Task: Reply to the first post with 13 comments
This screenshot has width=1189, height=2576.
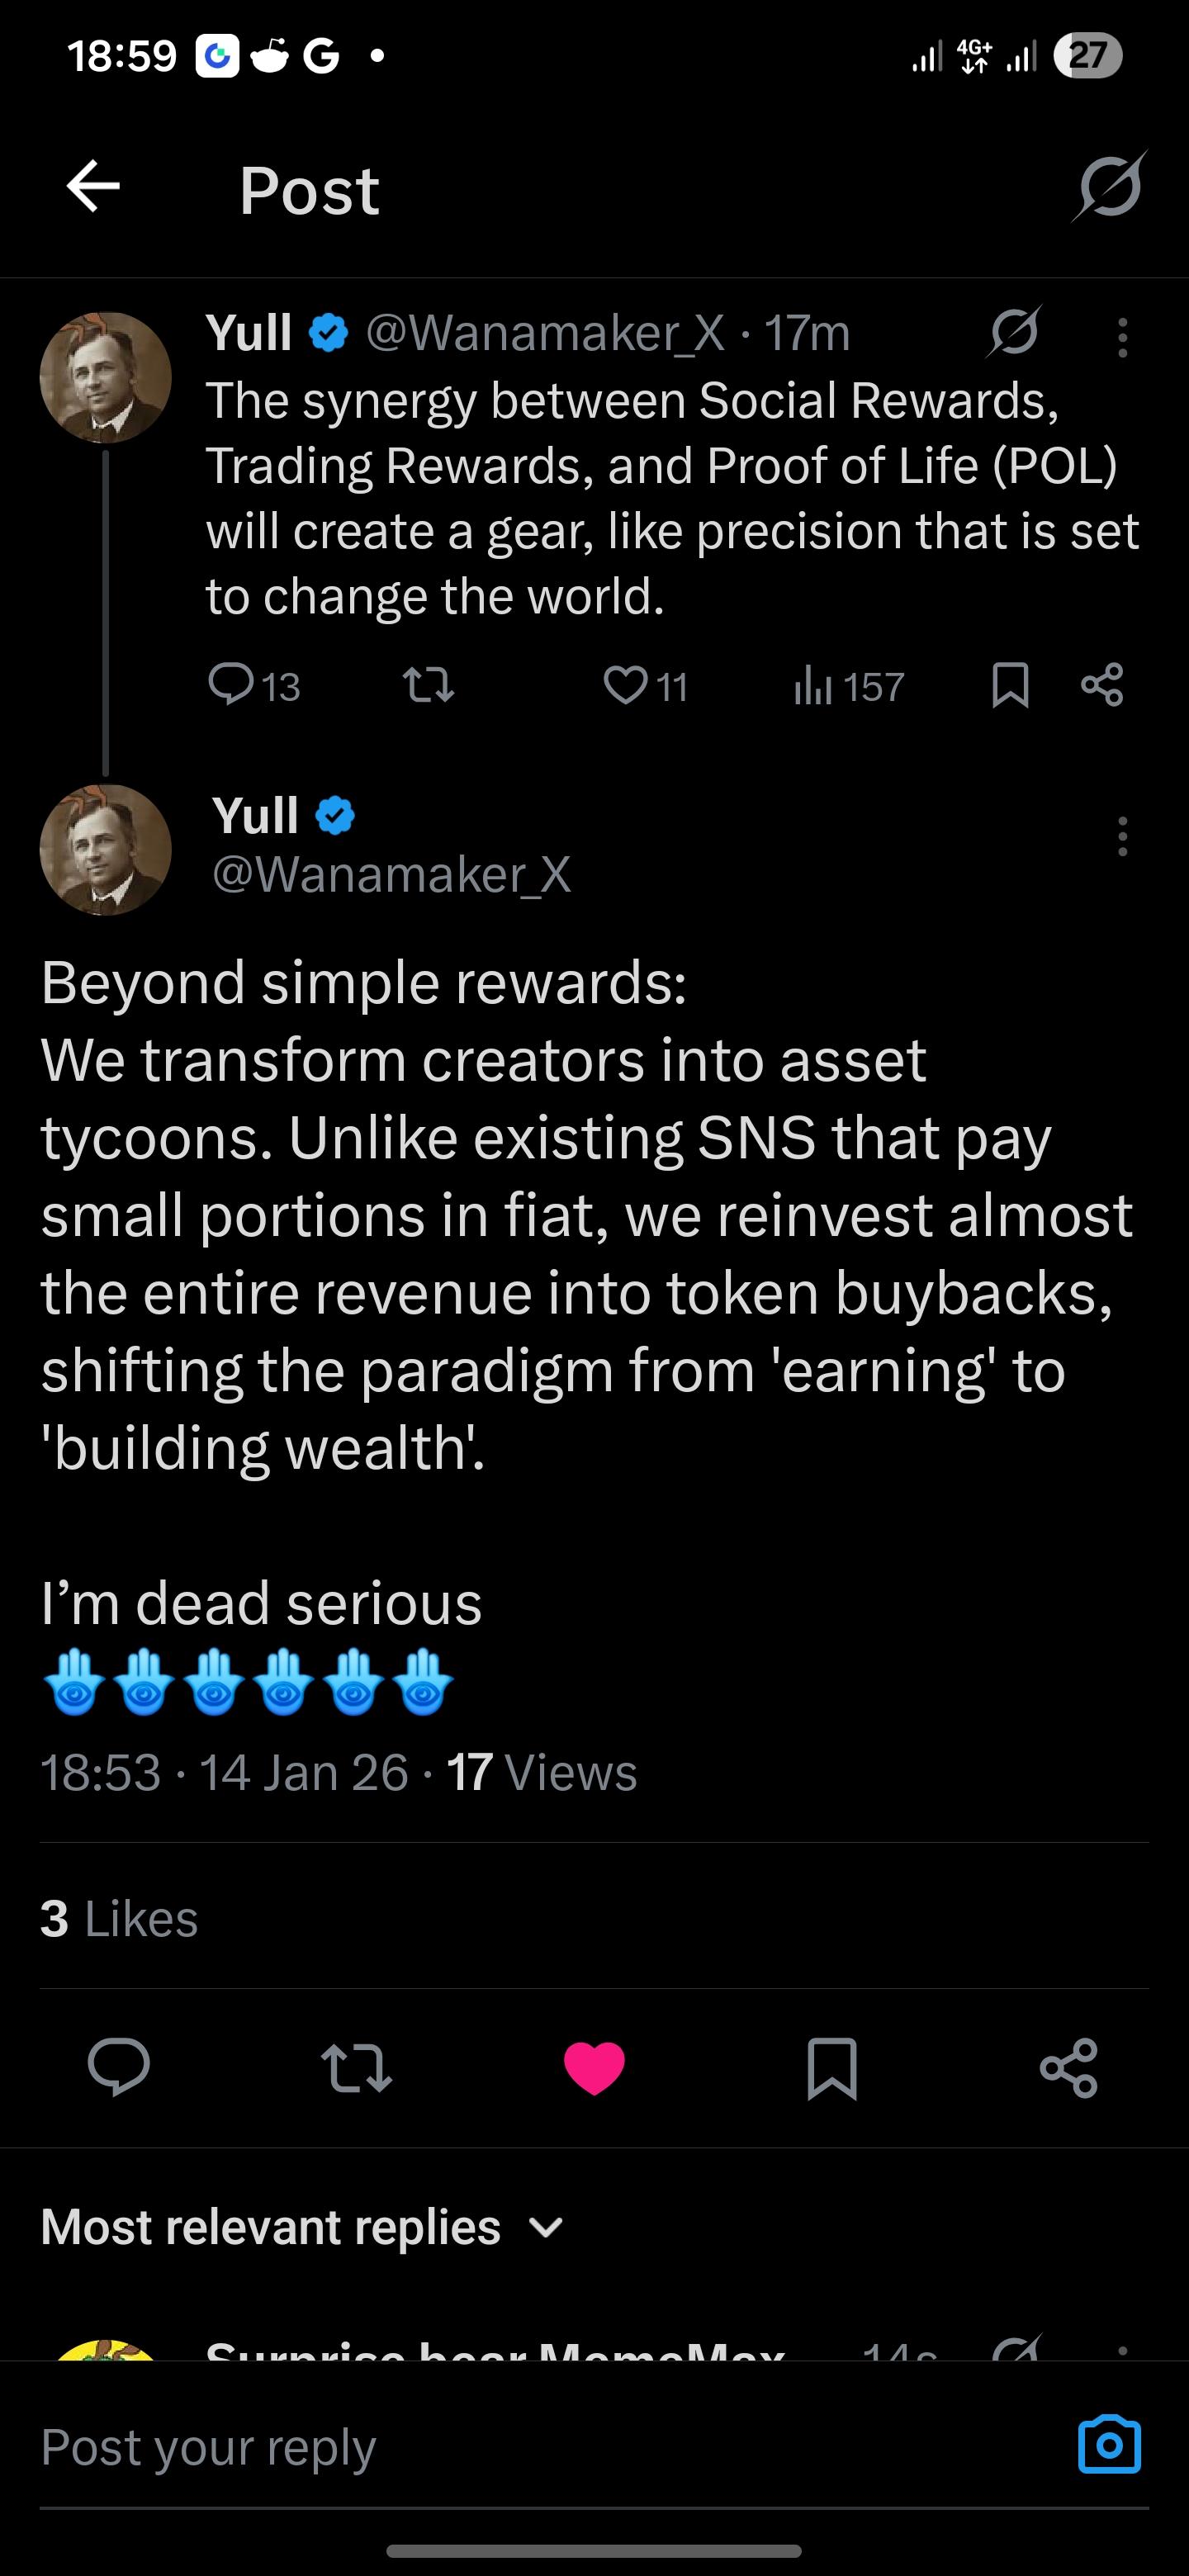Action: click(x=232, y=686)
